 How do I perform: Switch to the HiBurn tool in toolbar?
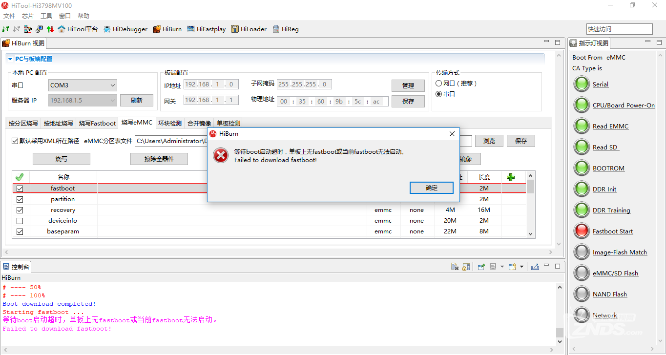(x=167, y=29)
